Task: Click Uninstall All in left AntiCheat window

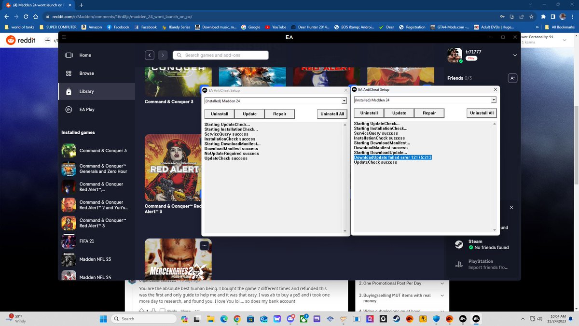Action: coord(332,113)
